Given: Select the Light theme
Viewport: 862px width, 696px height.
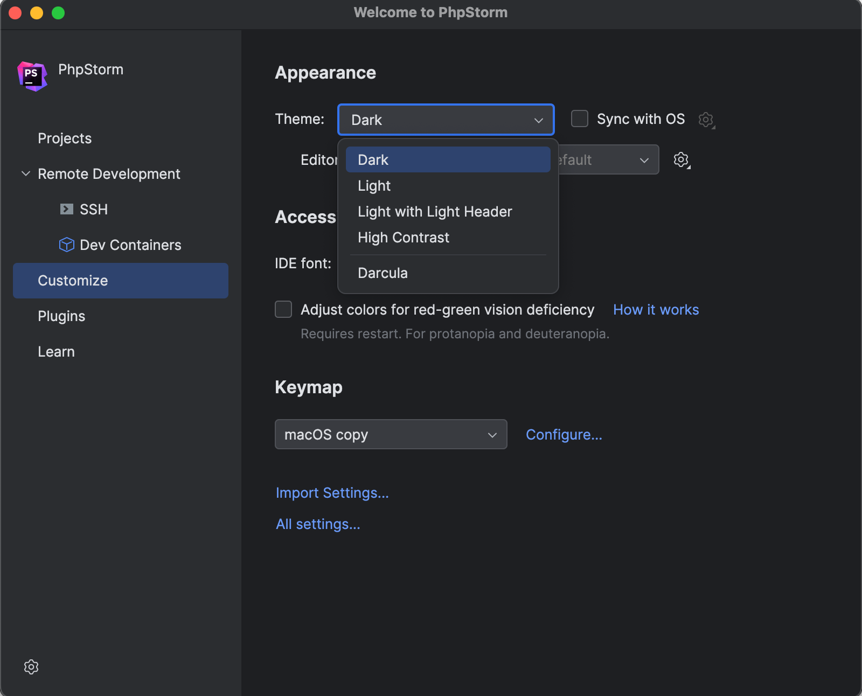Looking at the screenshot, I should click(374, 185).
